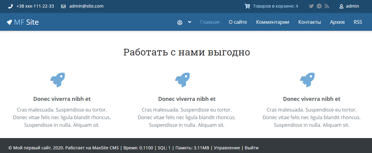The height and width of the screenshot is (153, 372).
Task: Click the shopping cart icon
Action: point(247,6)
